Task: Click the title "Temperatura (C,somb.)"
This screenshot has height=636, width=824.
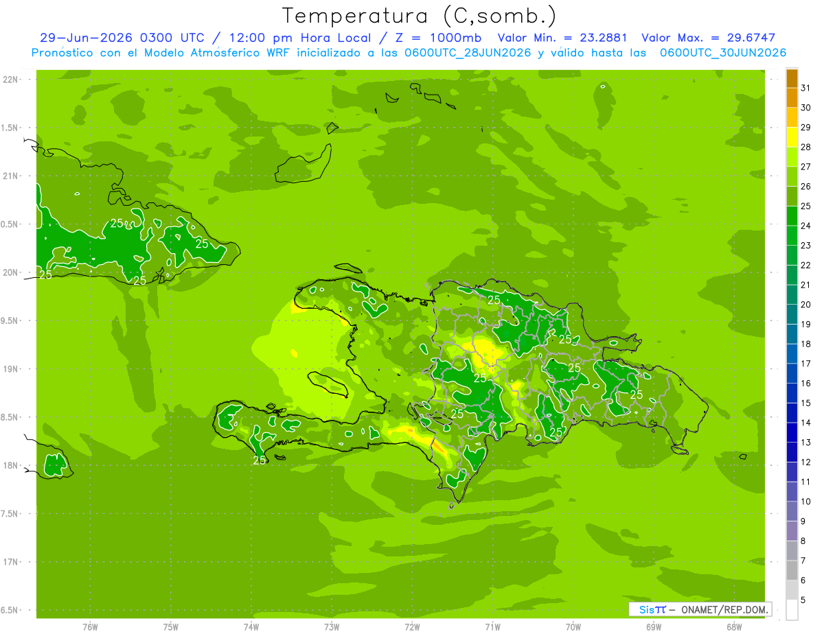Action: click(419, 16)
